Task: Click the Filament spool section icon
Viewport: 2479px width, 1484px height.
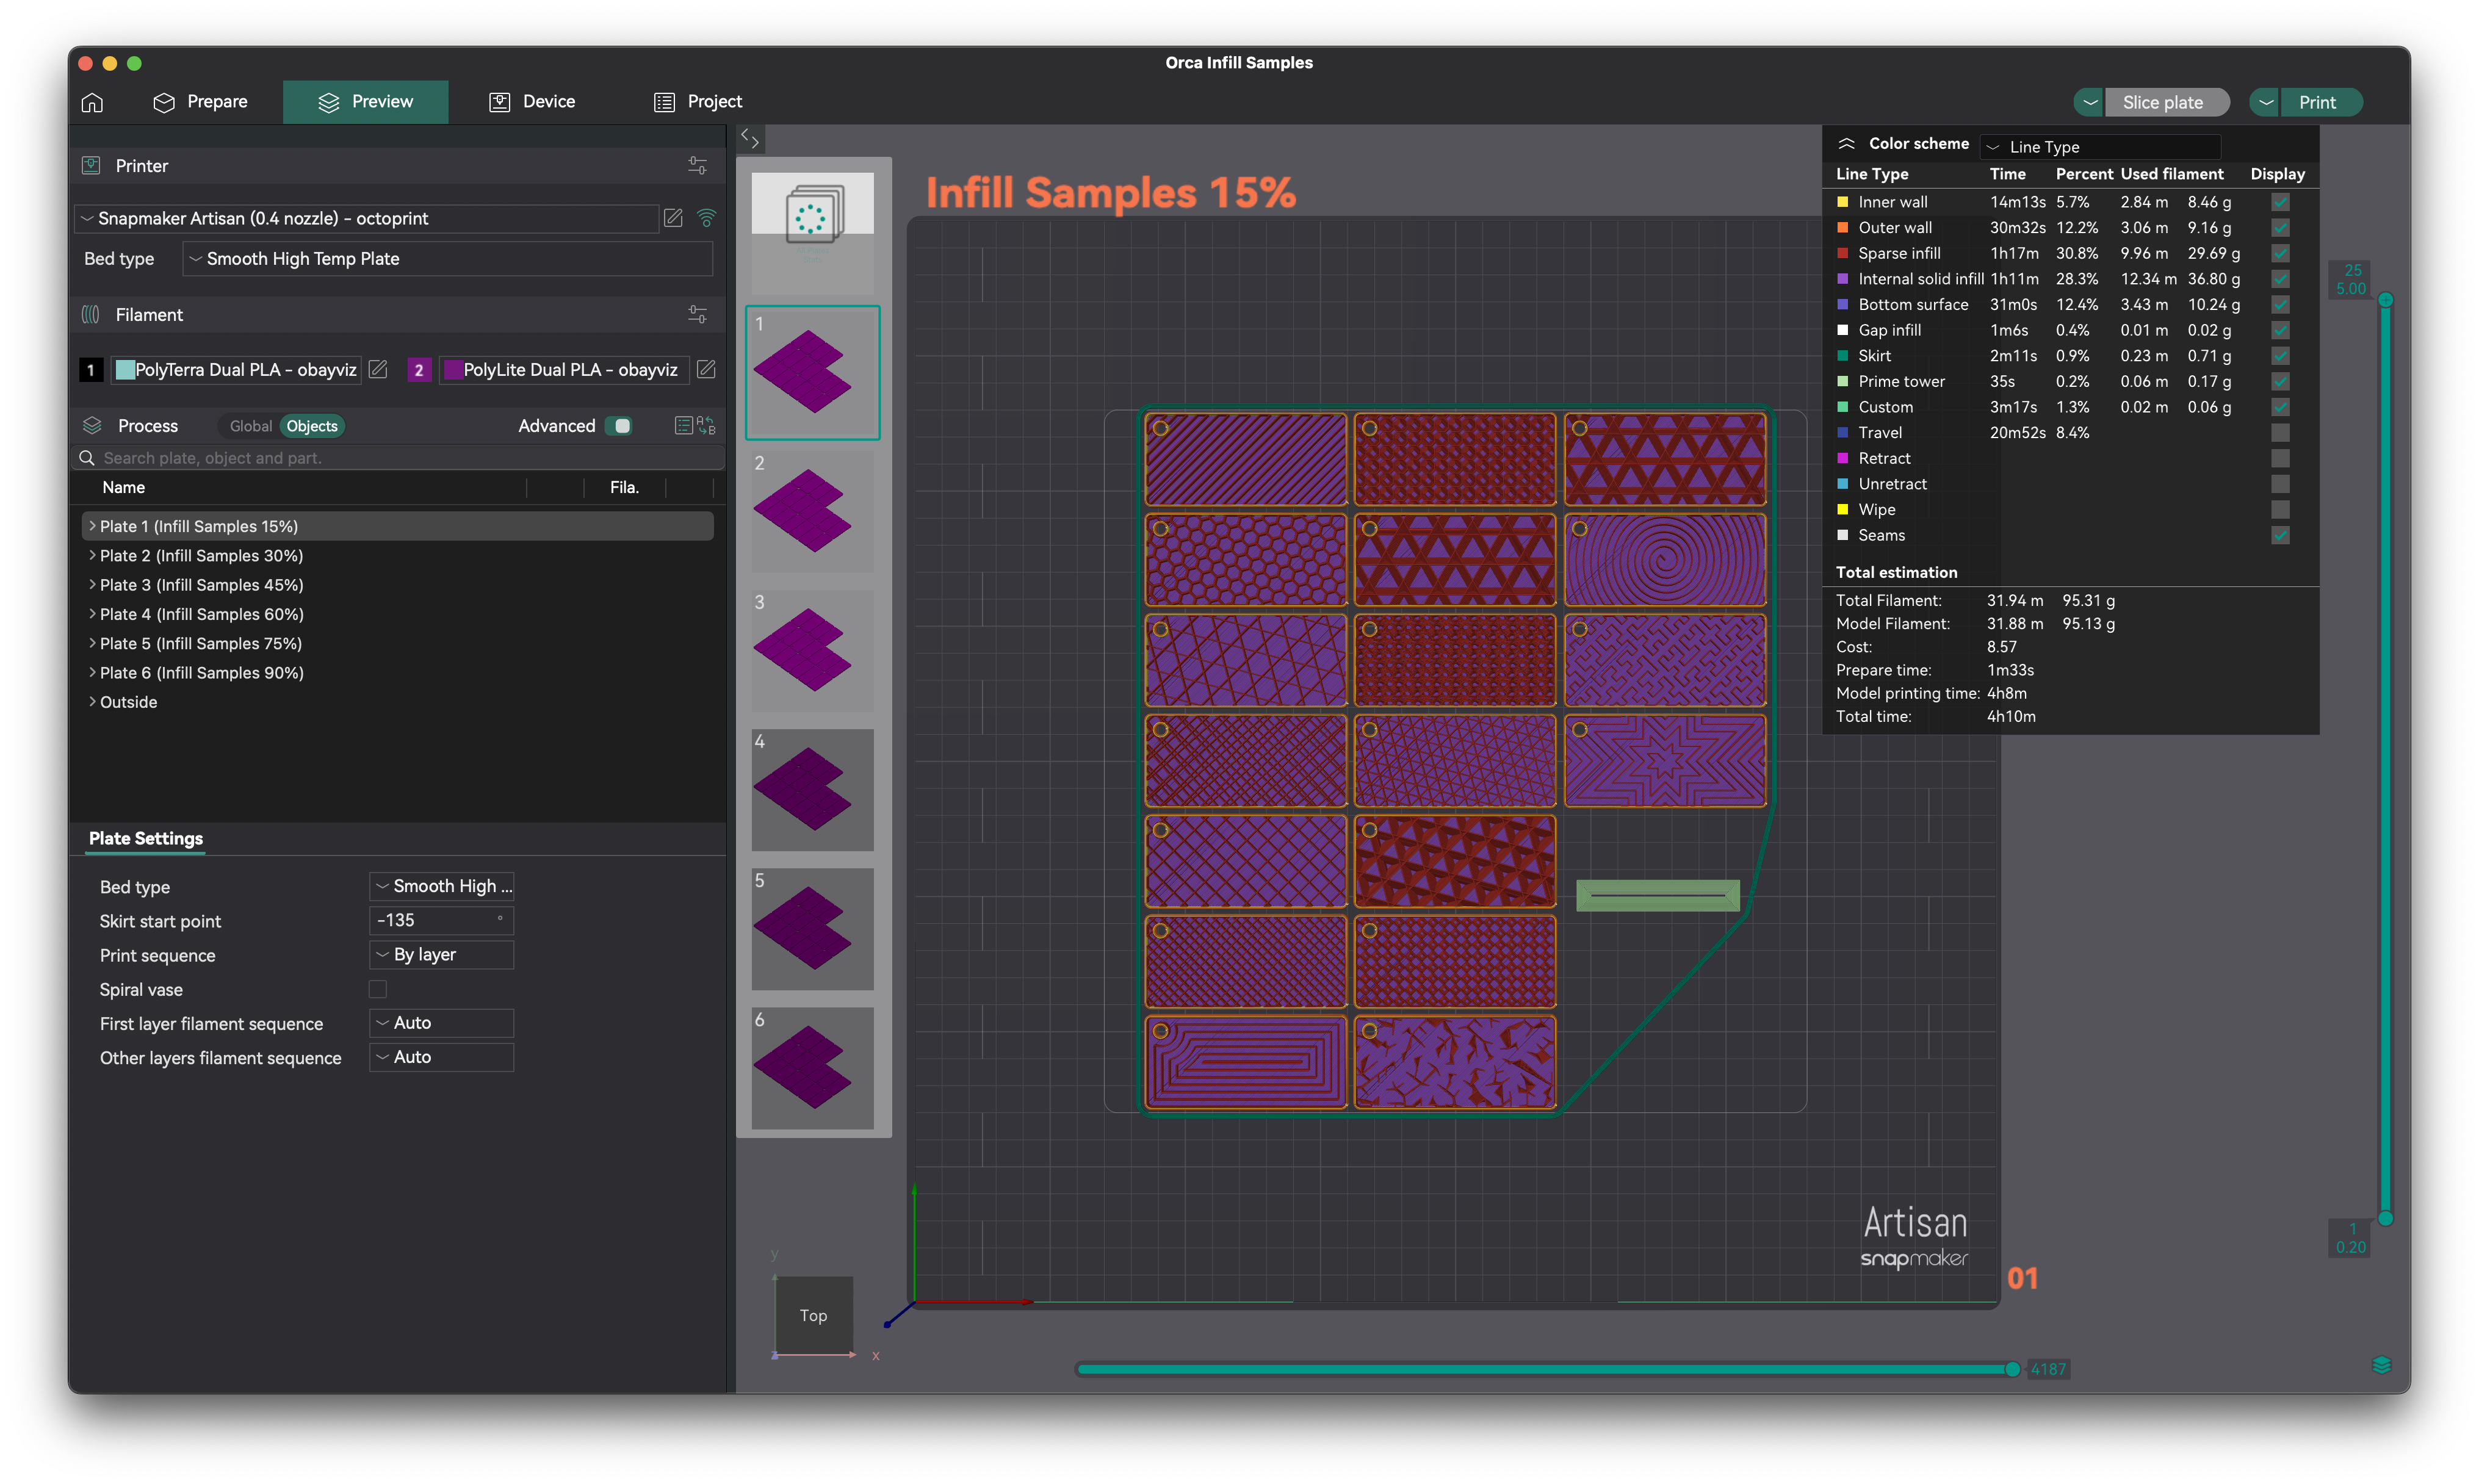Action: point(91,315)
